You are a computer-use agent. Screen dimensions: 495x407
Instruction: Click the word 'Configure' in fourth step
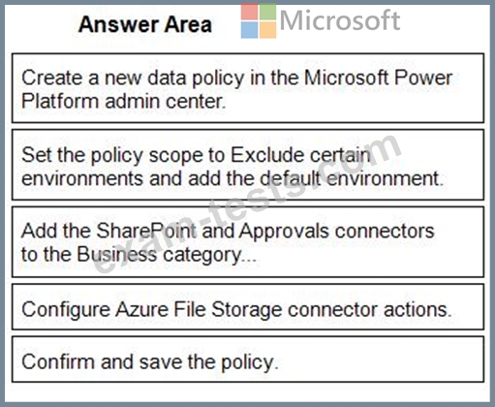click(x=66, y=309)
